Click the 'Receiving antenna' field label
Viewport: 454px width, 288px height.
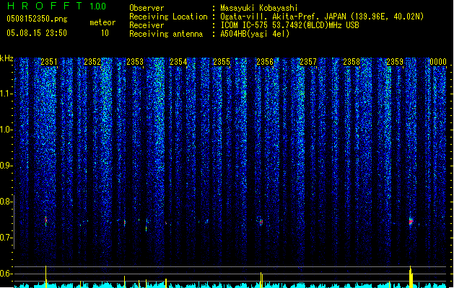click(x=166, y=34)
